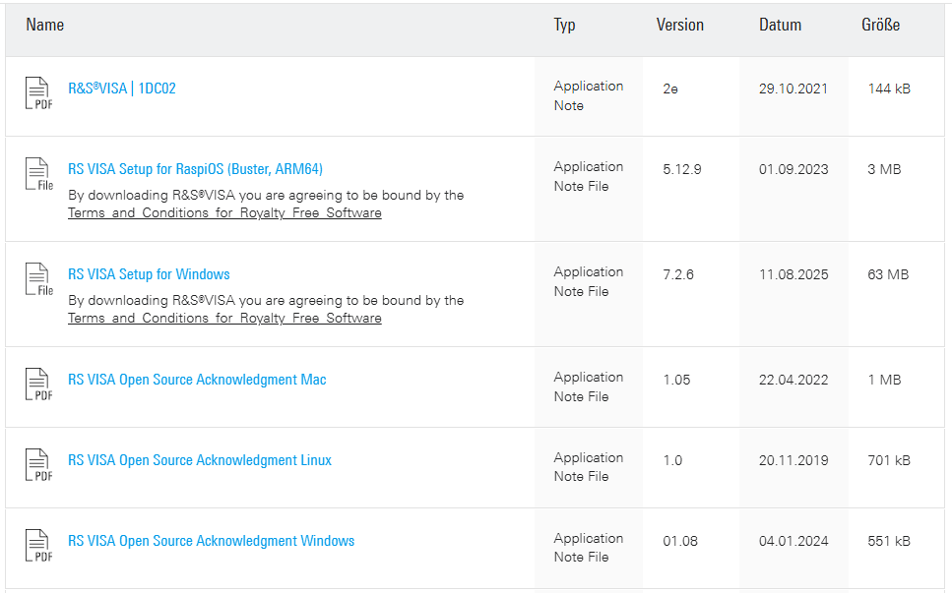Click Application Note File in RaspiOS row
This screenshot has width=952, height=593.
(x=589, y=176)
